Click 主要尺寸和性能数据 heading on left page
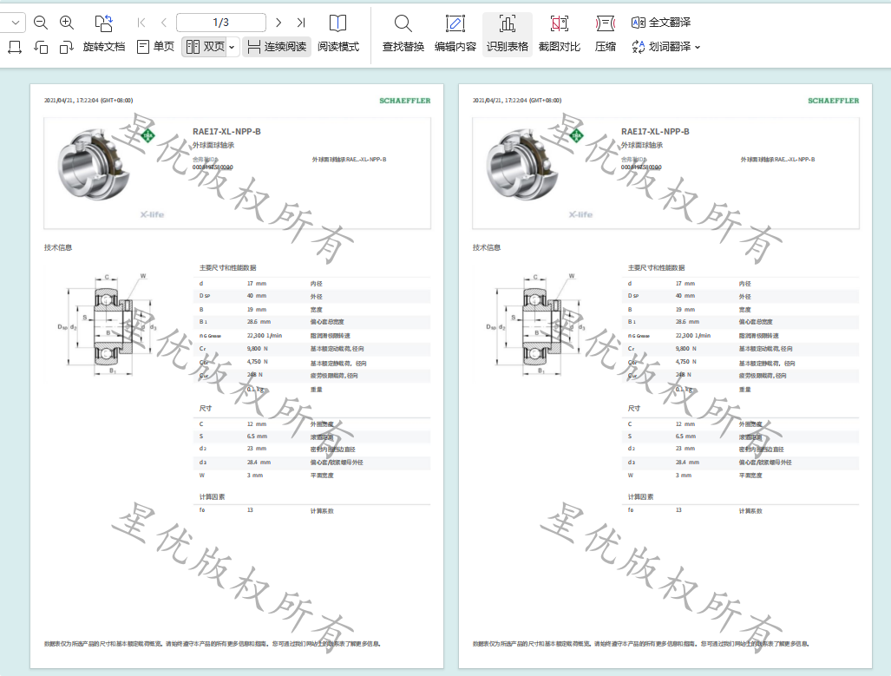 coord(227,268)
